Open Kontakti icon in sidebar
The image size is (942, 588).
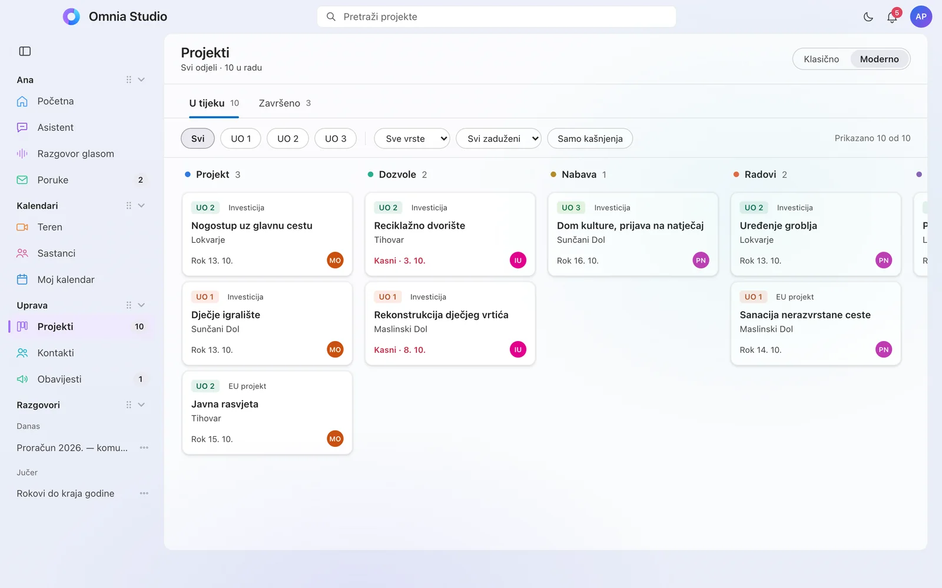22,353
